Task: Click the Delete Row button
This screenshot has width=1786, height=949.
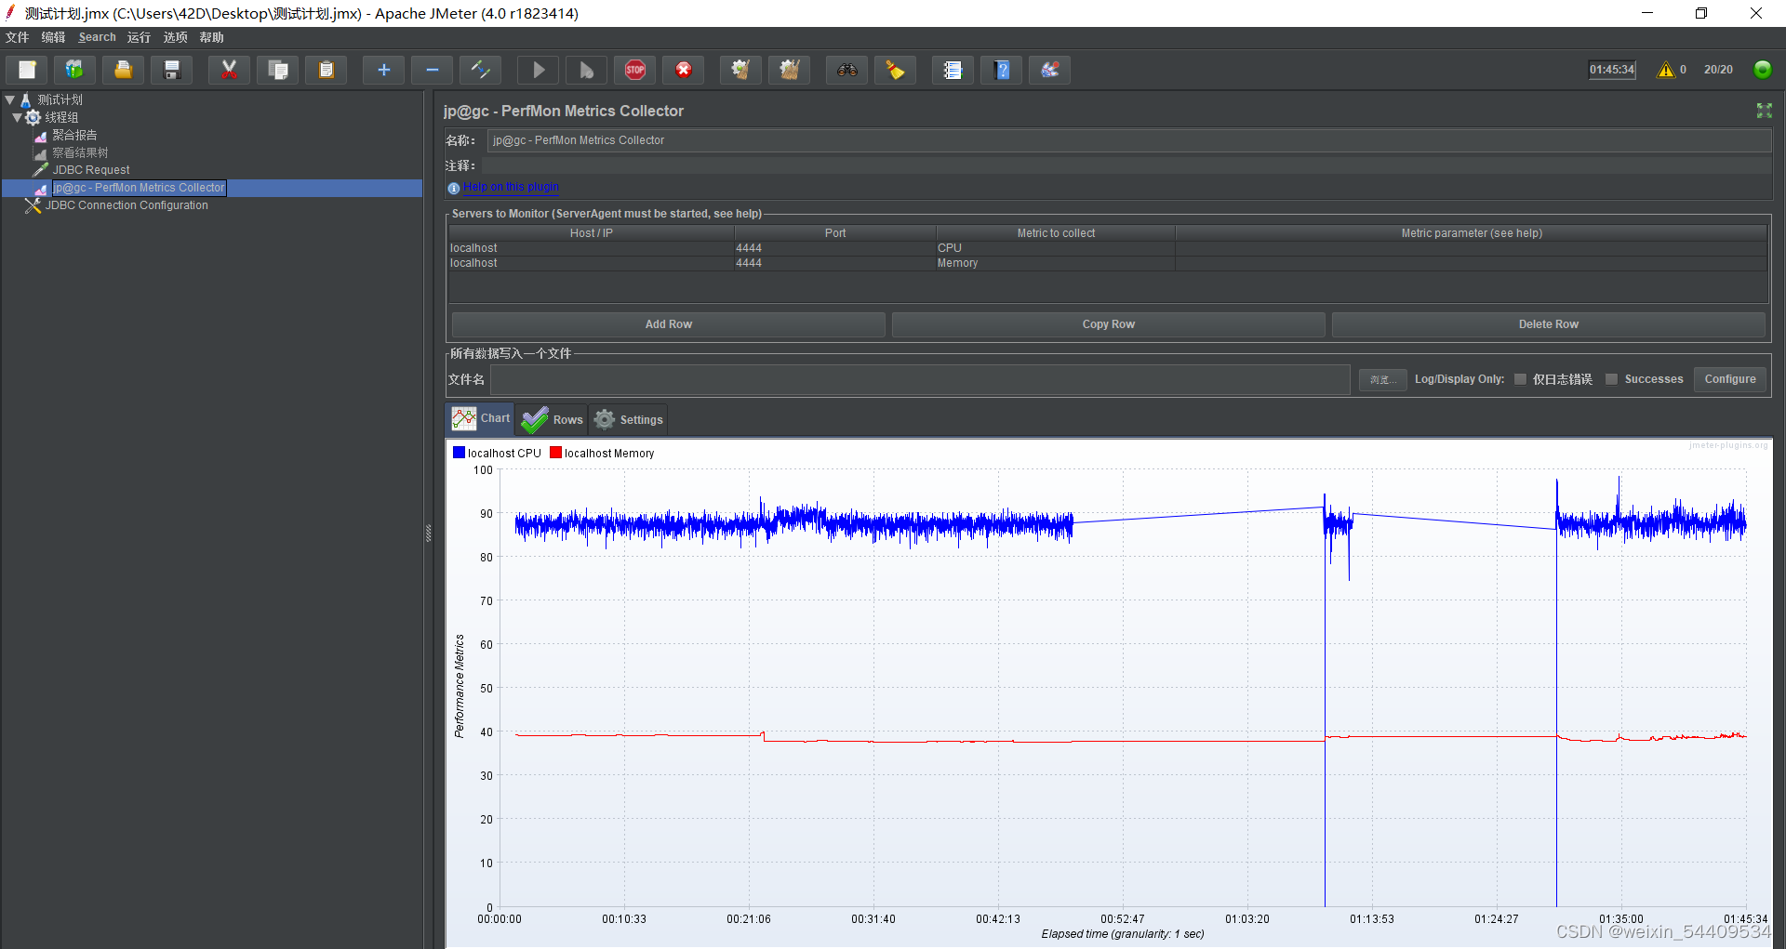Action: point(1548,324)
